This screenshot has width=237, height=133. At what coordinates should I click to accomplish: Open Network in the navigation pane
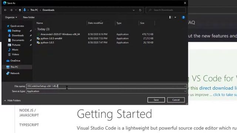tap(15, 73)
